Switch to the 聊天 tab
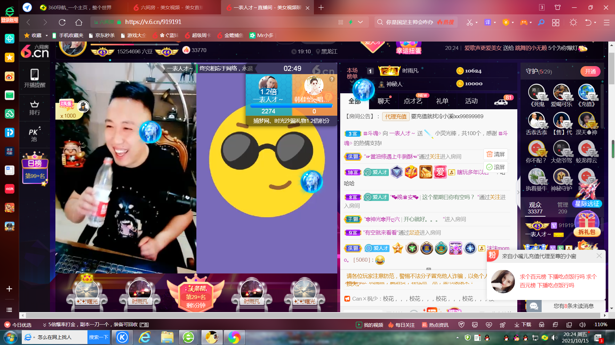This screenshot has width=615, height=345. point(384,101)
